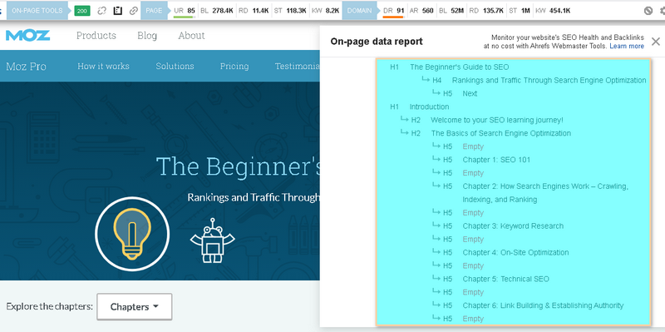Click the PAGE toolbar label
This screenshot has height=332, width=665.
pos(154,11)
